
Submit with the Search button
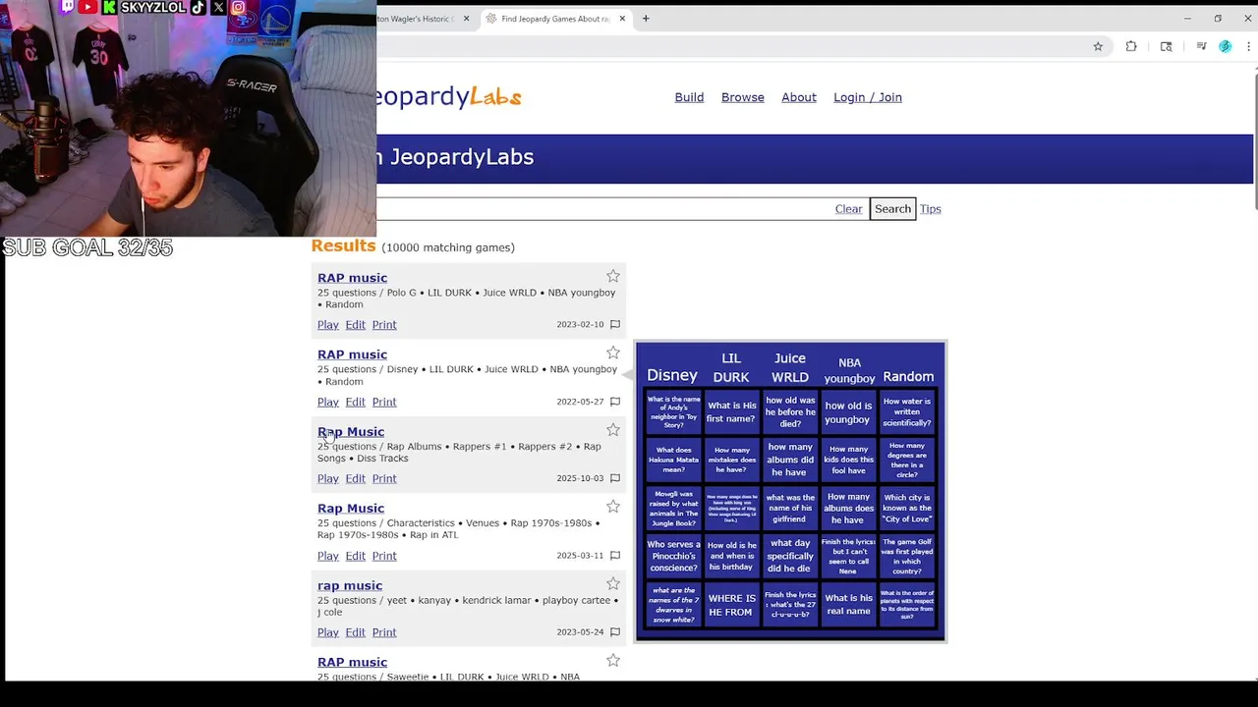pos(892,208)
